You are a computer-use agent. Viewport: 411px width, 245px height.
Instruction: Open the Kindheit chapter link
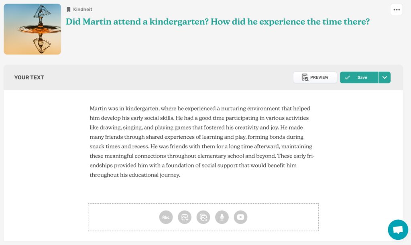pos(83,10)
